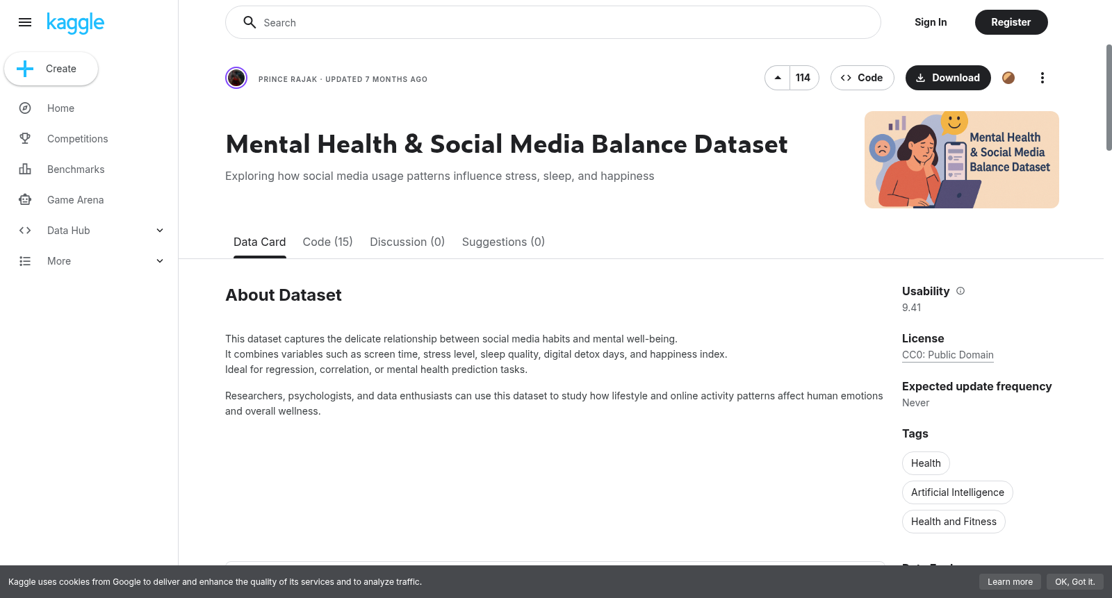Expand the Data Hub section
Viewport: 1112px width, 598px height.
[160, 231]
